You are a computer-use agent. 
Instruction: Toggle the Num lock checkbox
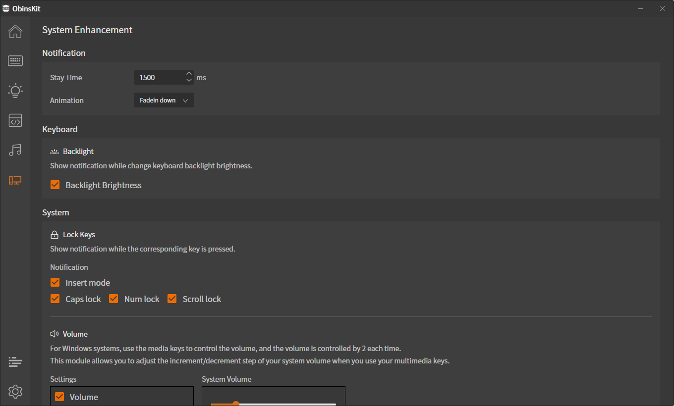[113, 299]
